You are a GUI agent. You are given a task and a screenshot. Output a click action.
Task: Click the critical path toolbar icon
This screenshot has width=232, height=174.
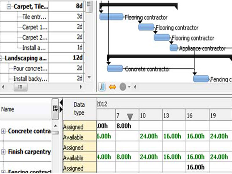pyautogui.click(x=102, y=87)
